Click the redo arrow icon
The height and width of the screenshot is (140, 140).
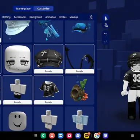tap(106, 42)
